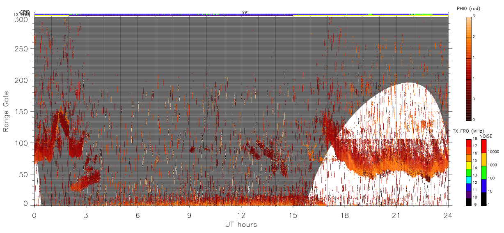Click the blue 11-12 MHz TX FRQ swatch
Viewport: 504px width, 233px height.
click(x=469, y=187)
